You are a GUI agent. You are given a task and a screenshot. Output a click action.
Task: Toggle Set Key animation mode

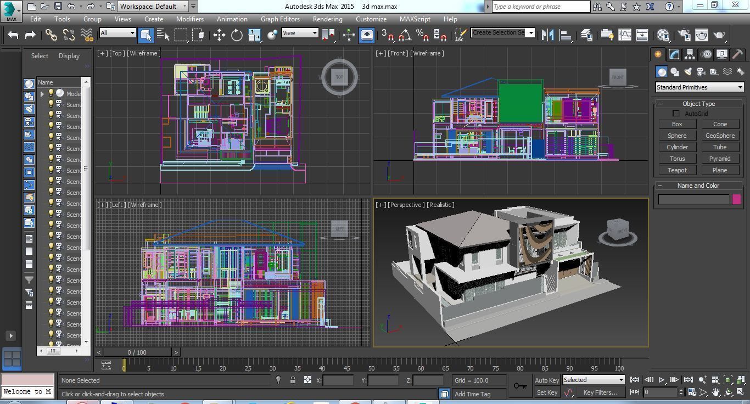point(547,392)
